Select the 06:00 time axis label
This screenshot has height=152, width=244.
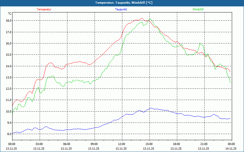(x=66, y=144)
